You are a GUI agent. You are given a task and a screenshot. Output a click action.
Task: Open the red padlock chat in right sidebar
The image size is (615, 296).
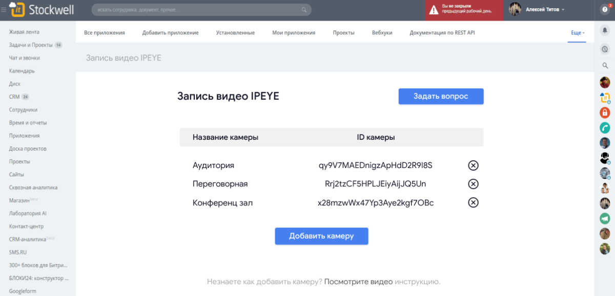(605, 112)
